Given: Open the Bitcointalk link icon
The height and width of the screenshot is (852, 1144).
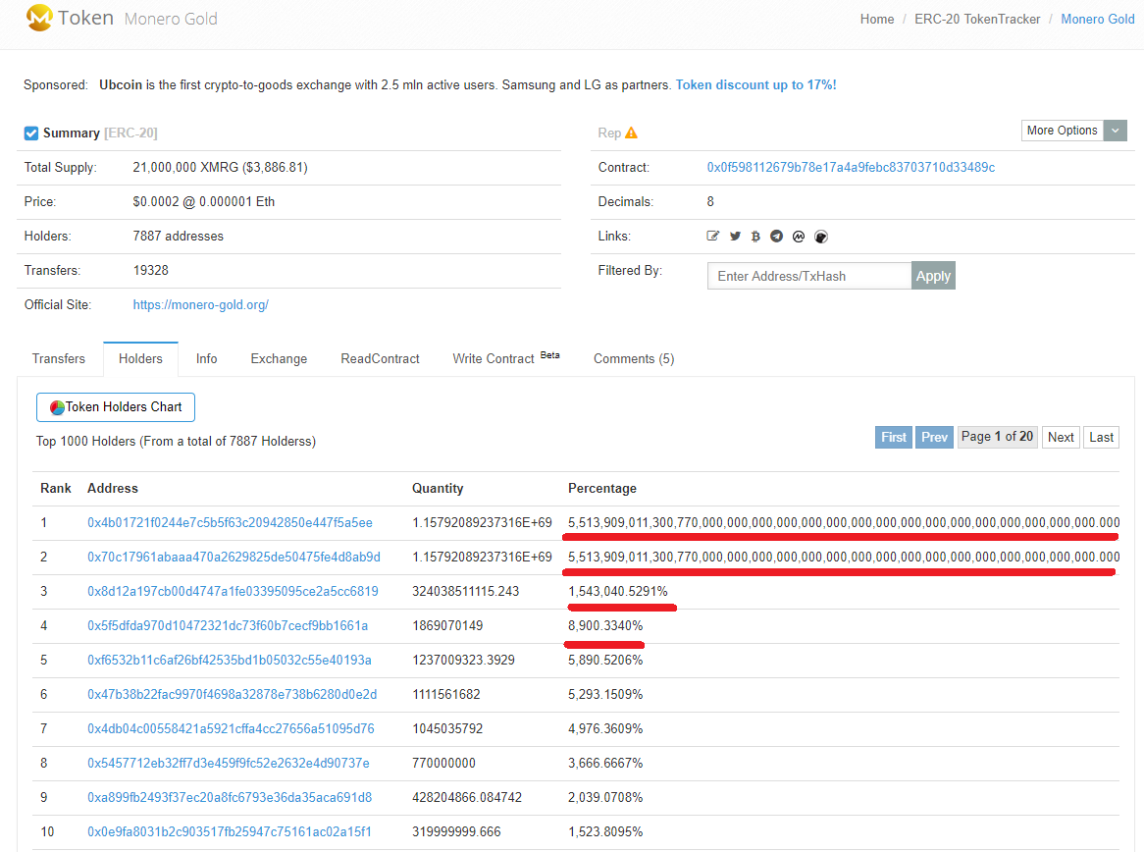Looking at the screenshot, I should 755,236.
